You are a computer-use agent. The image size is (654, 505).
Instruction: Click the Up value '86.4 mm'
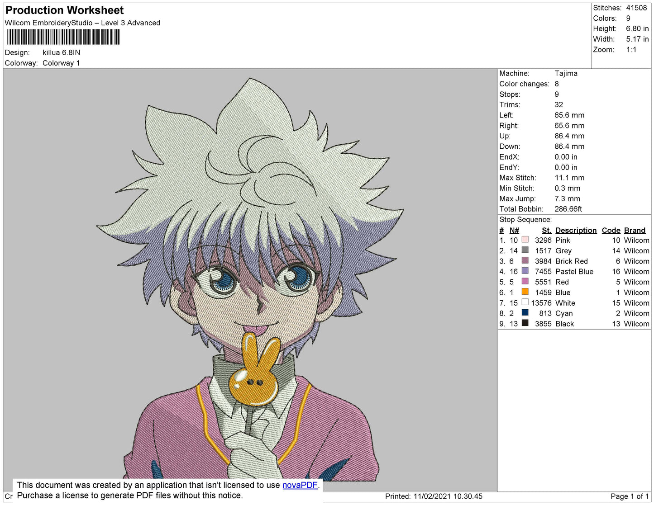pos(569,136)
